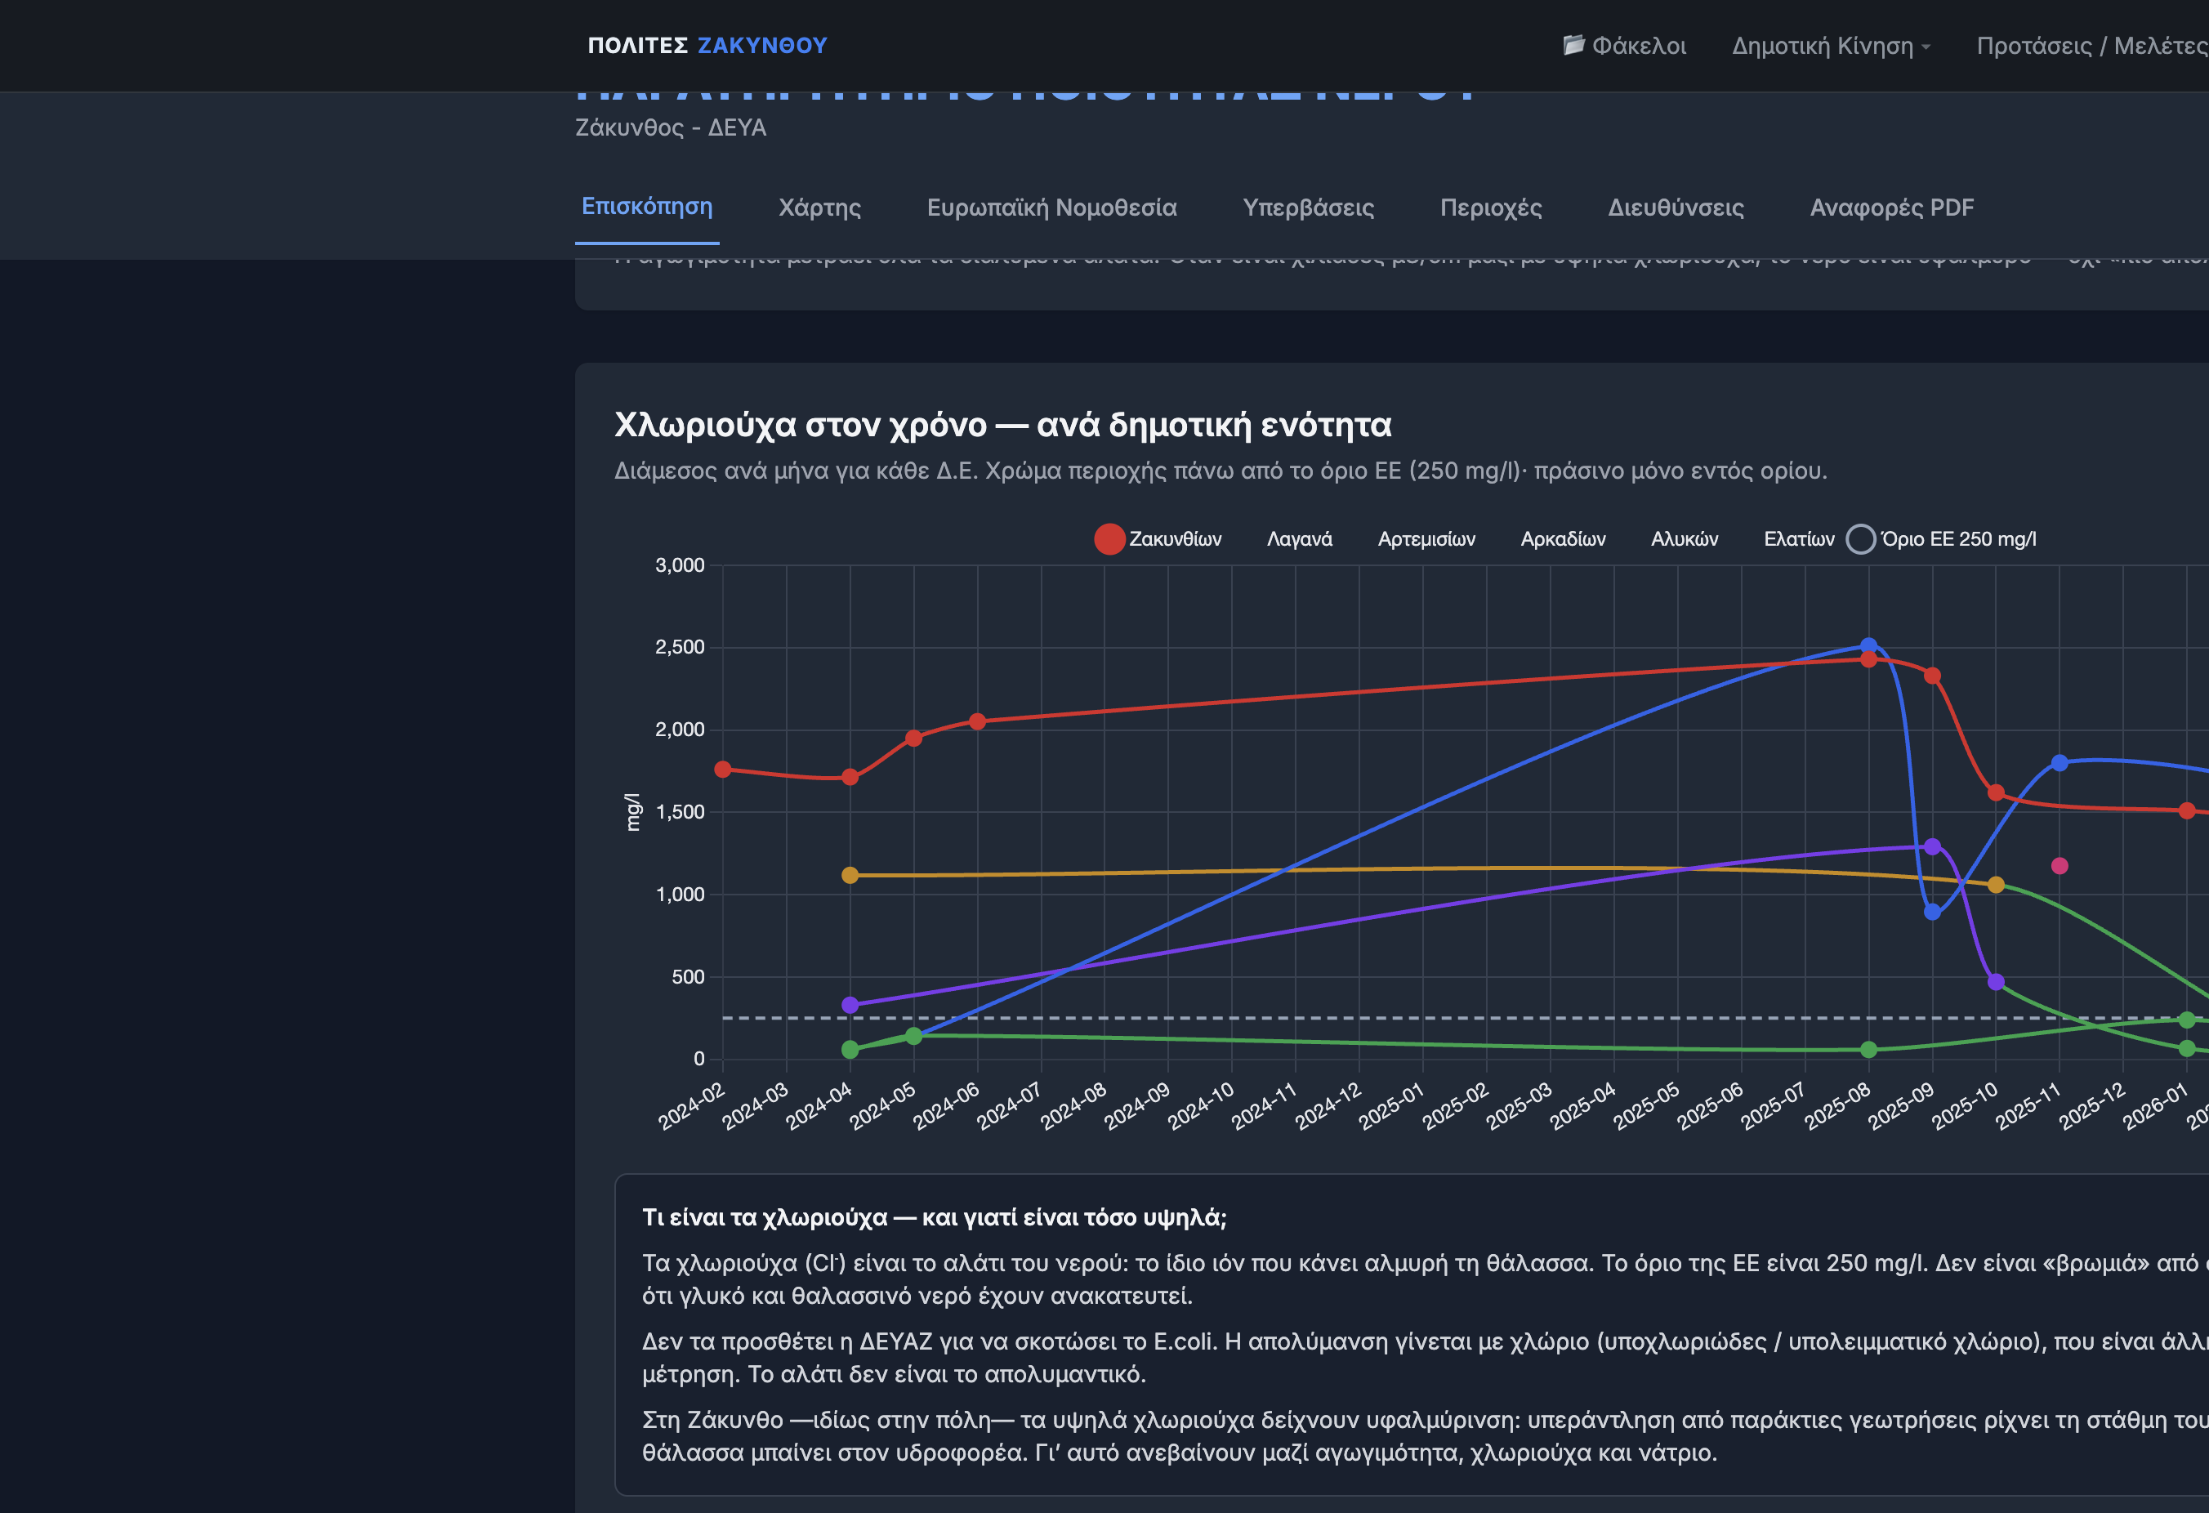2209x1513 pixels.
Task: Click the 1,500 y-axis label
Action: (x=680, y=811)
